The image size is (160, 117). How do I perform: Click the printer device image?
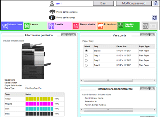[36, 61]
